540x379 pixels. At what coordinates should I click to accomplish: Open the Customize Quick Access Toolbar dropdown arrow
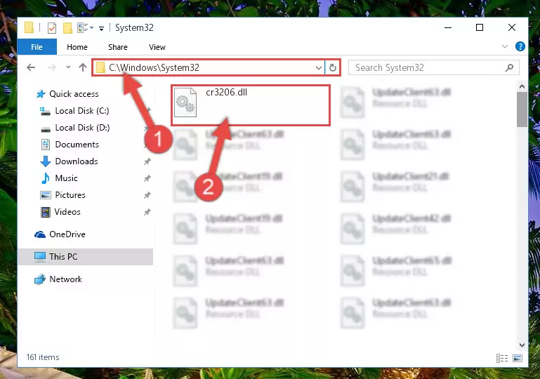pos(101,29)
